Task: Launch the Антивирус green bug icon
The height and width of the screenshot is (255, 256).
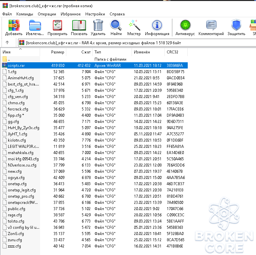Action: (x=185, y=25)
